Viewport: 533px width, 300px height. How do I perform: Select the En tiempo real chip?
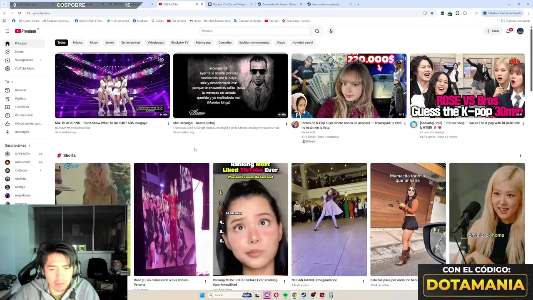(131, 42)
